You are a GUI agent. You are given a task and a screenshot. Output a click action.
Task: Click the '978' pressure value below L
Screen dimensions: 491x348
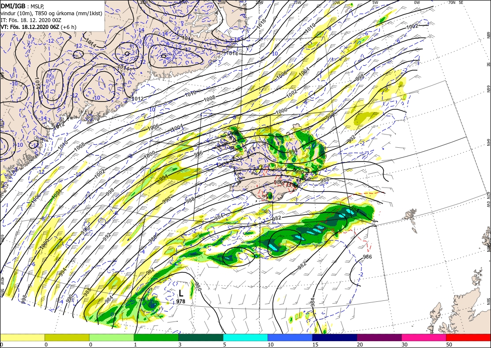pos(181,301)
